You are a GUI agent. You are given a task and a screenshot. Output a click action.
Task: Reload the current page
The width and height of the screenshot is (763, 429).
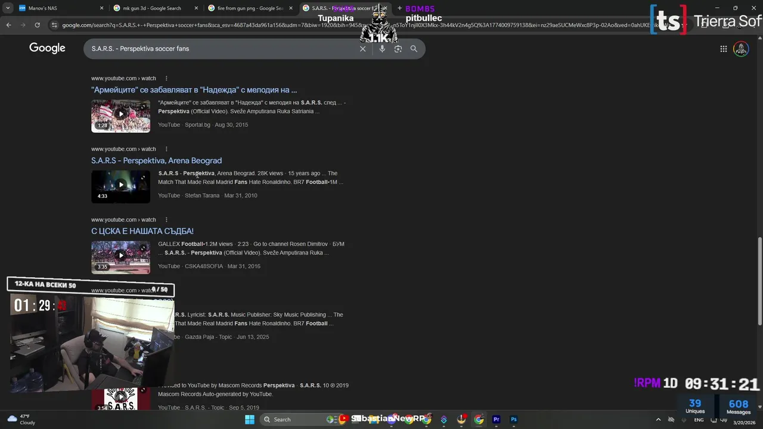(x=37, y=25)
